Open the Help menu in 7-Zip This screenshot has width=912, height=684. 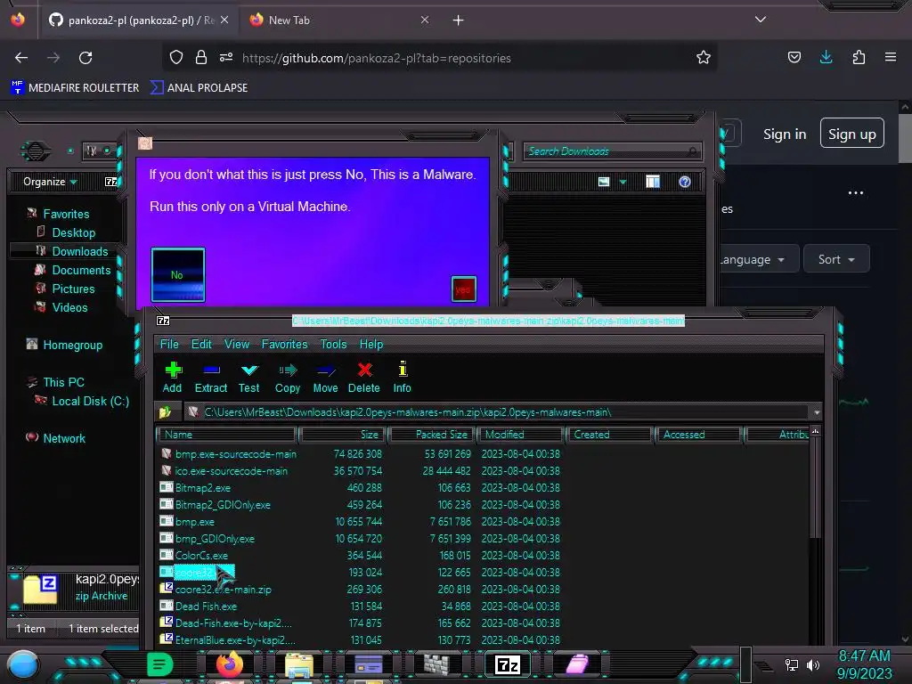pos(371,345)
